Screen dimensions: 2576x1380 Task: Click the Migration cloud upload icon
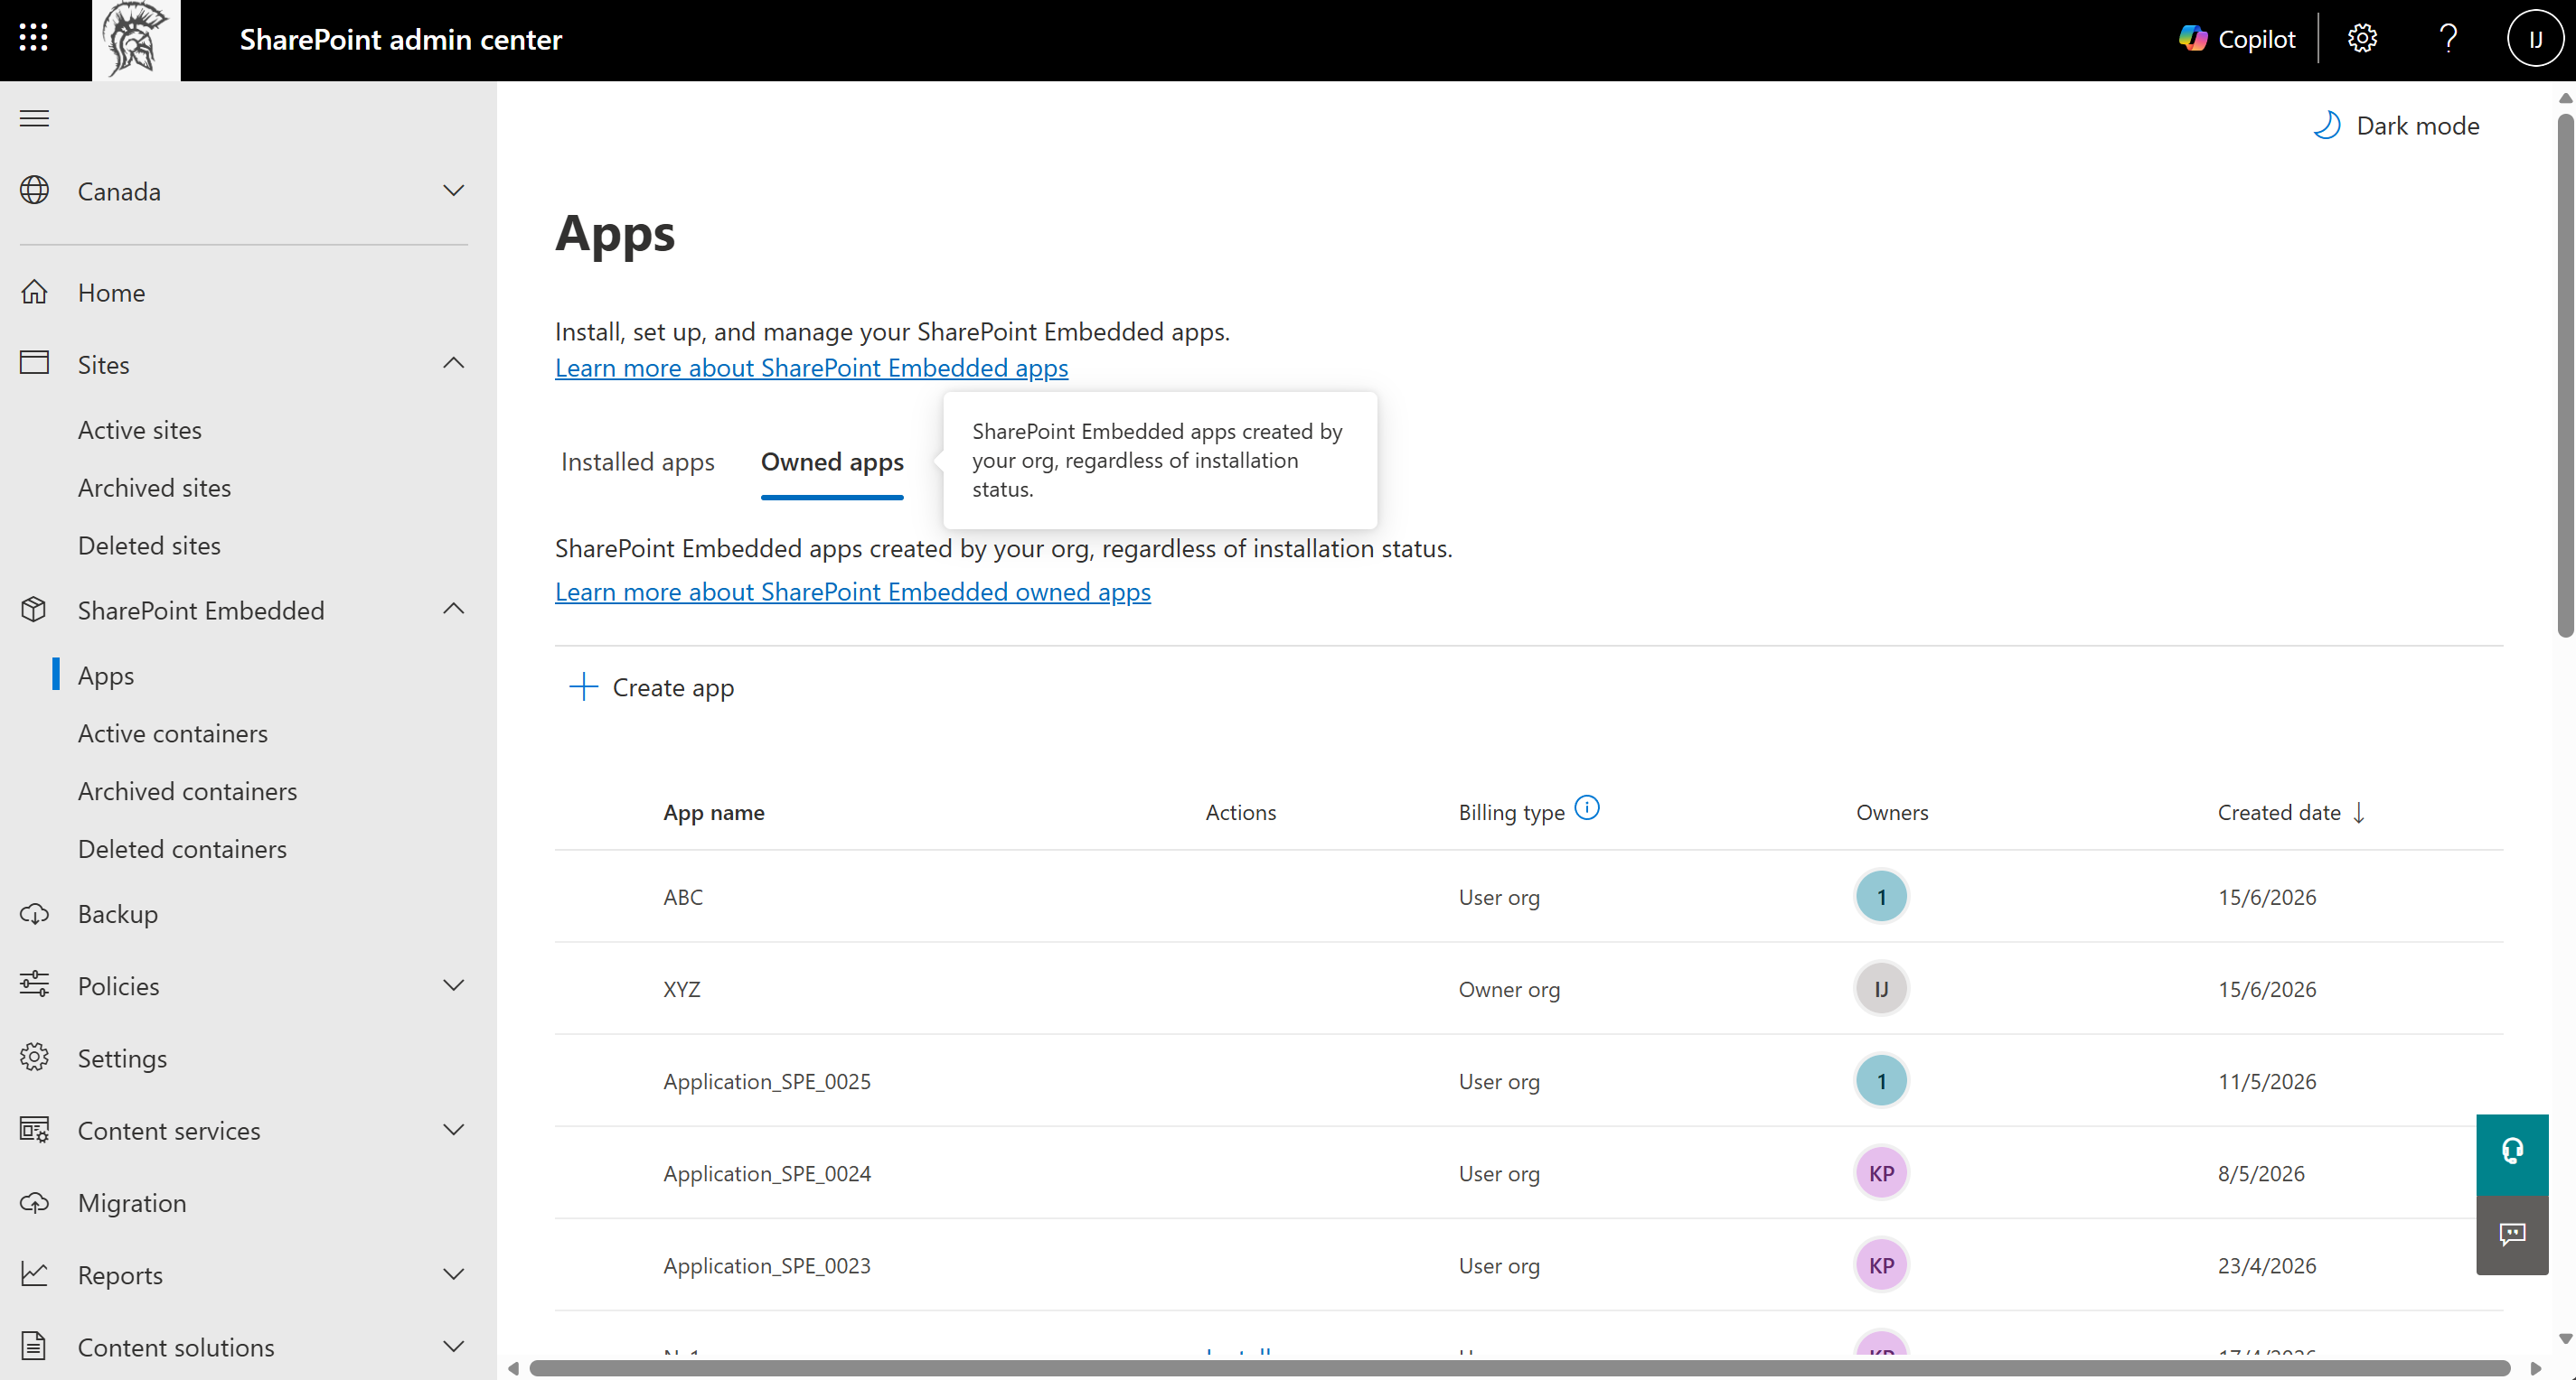click(x=34, y=1202)
